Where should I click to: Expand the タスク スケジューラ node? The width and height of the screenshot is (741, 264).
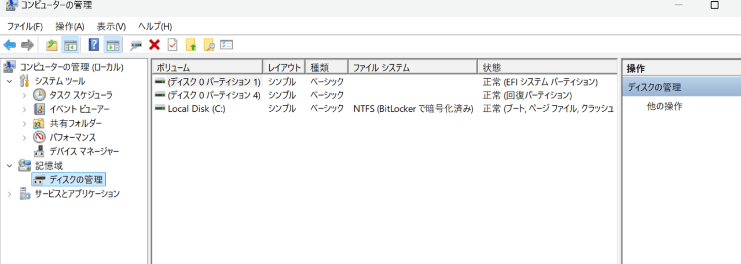click(24, 95)
